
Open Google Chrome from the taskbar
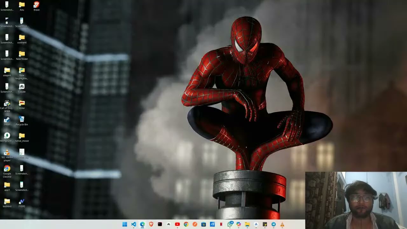[186, 224]
